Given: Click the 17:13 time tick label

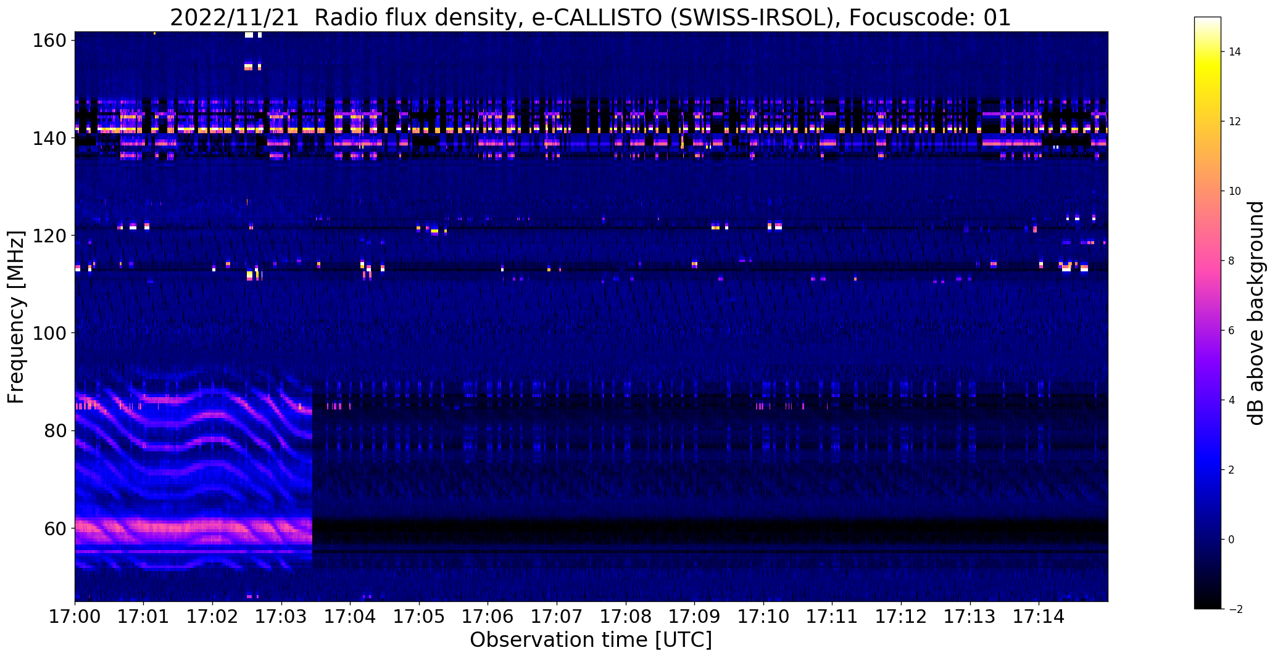Looking at the screenshot, I should click(971, 616).
